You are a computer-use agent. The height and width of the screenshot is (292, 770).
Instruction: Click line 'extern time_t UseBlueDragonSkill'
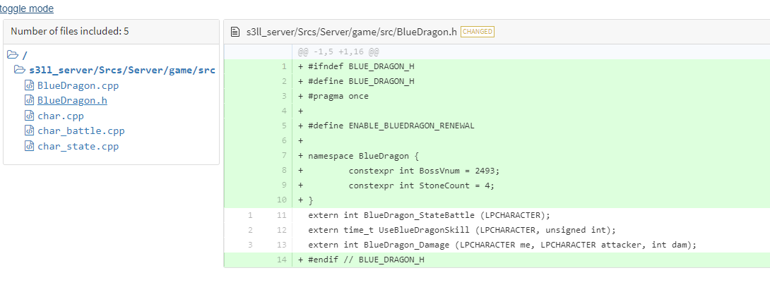point(461,230)
